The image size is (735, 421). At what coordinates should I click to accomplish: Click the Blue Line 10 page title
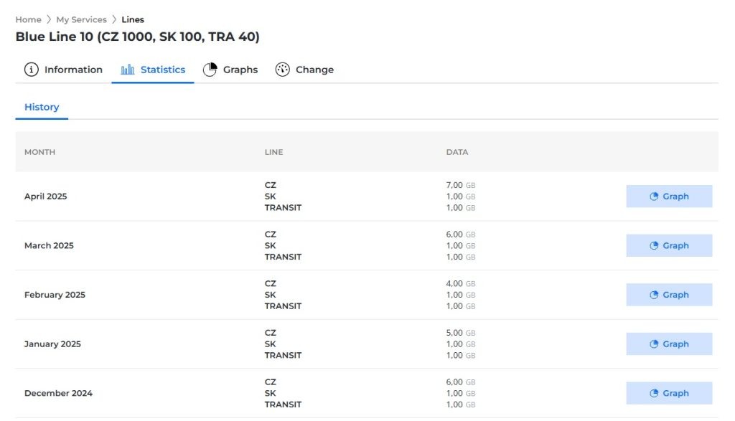coord(137,37)
